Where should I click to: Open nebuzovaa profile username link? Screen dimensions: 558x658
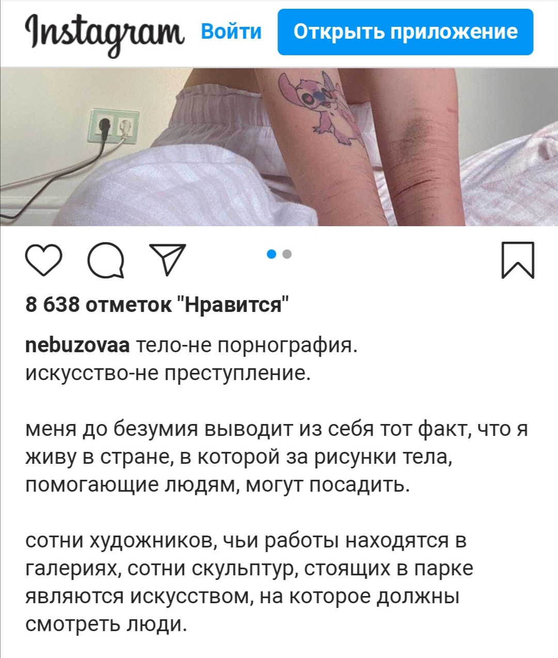(x=78, y=344)
